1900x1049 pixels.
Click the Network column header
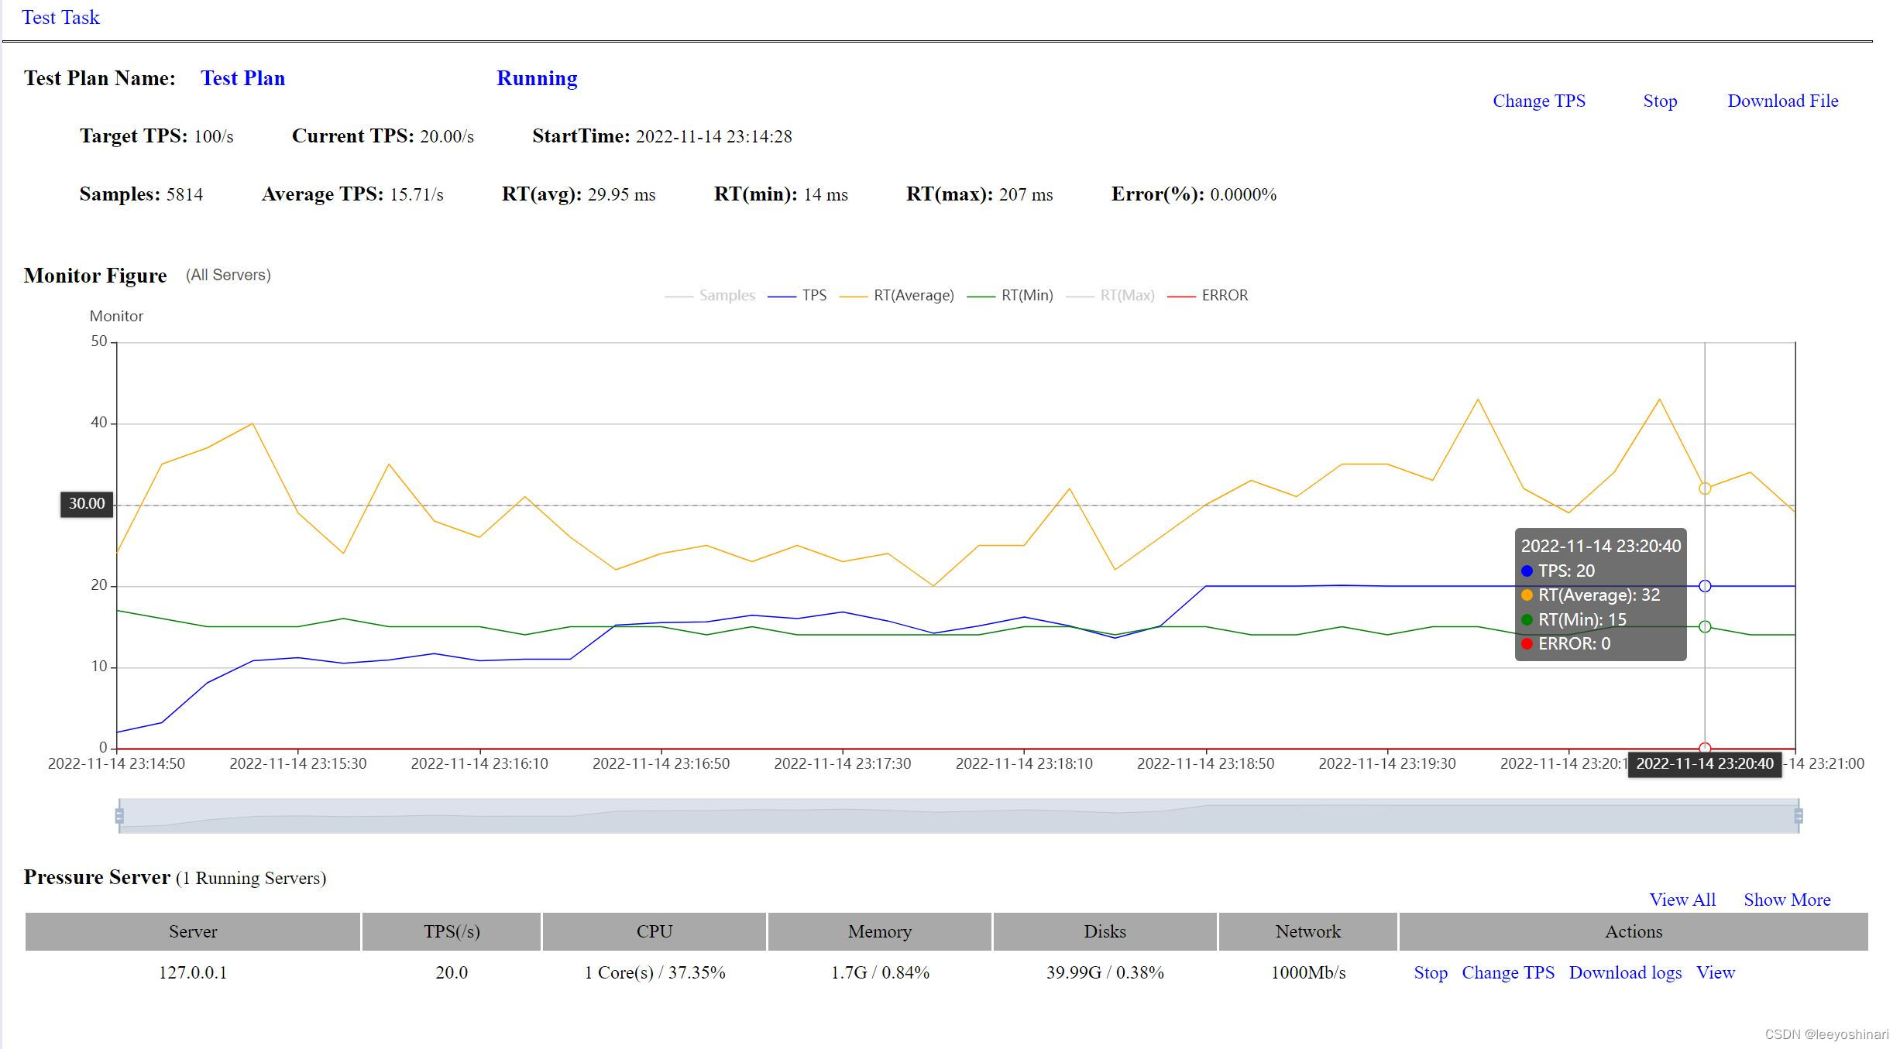[1308, 931]
